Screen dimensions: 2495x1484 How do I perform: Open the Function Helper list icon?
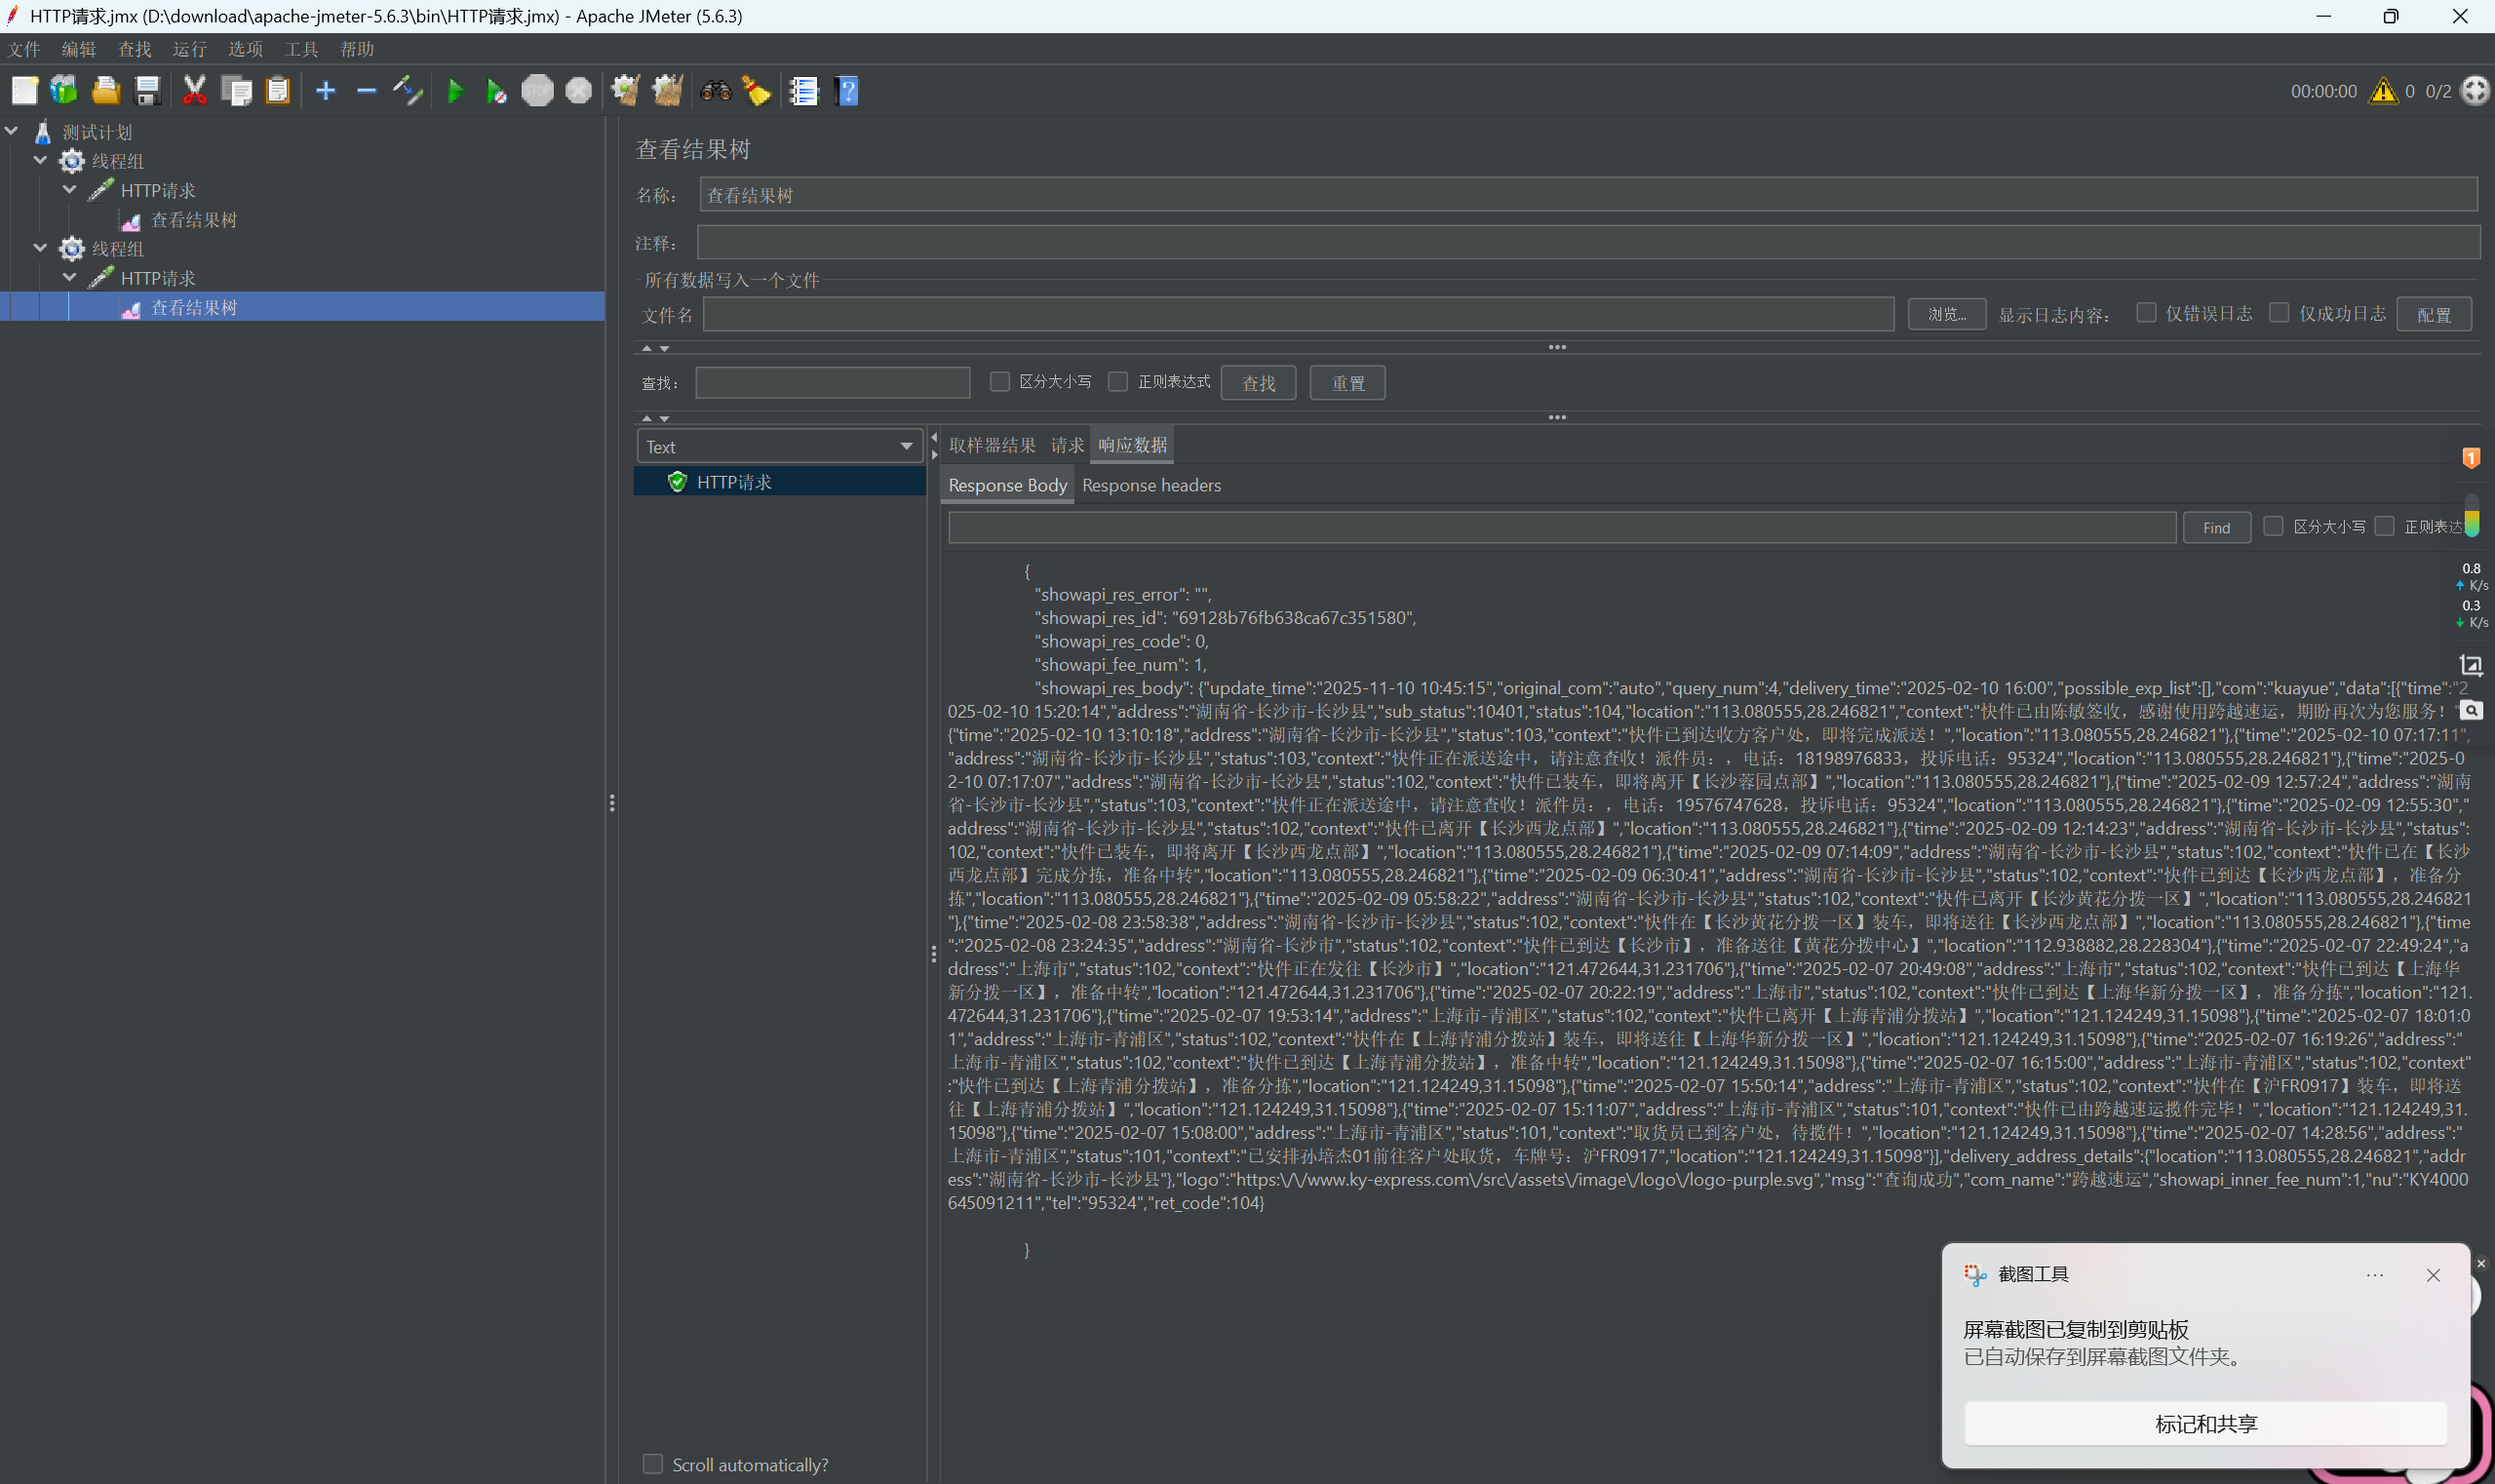pos(803,92)
